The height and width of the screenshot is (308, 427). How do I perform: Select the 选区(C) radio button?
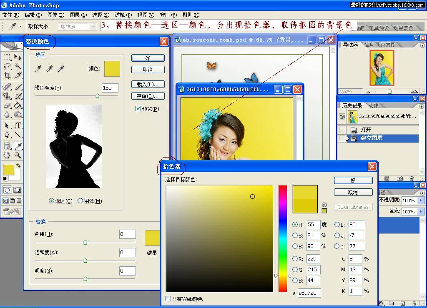(x=51, y=201)
